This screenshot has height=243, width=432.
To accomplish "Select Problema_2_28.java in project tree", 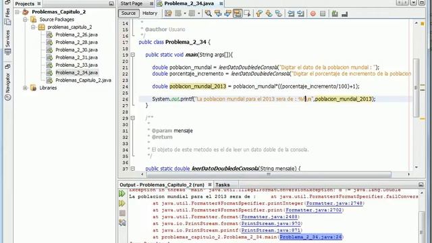I will pos(76,42).
